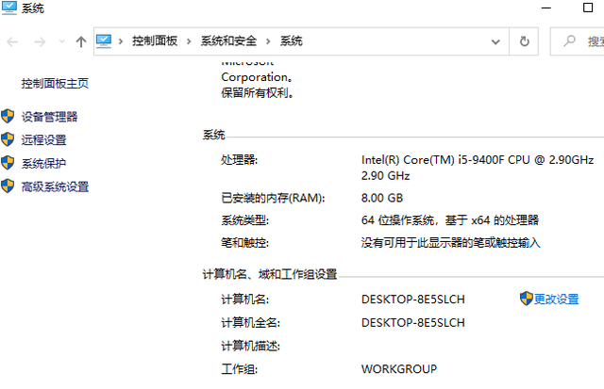The height and width of the screenshot is (389, 604).
Task: Click the Back navigation arrow
Action: [x=13, y=41]
